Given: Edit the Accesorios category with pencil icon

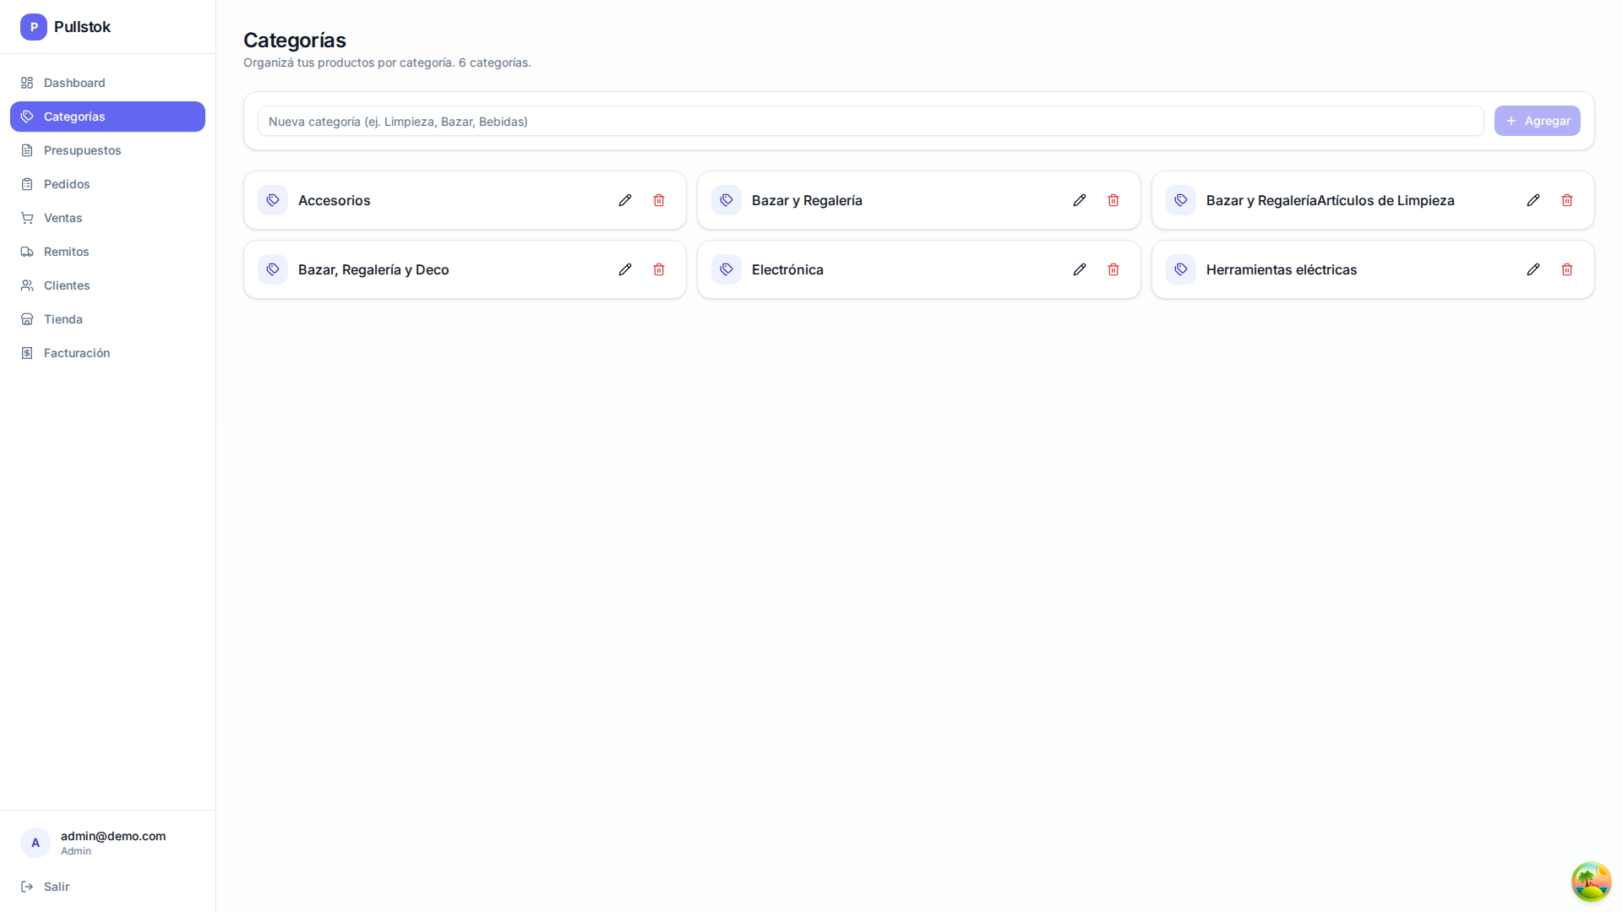Looking at the screenshot, I should click(625, 200).
